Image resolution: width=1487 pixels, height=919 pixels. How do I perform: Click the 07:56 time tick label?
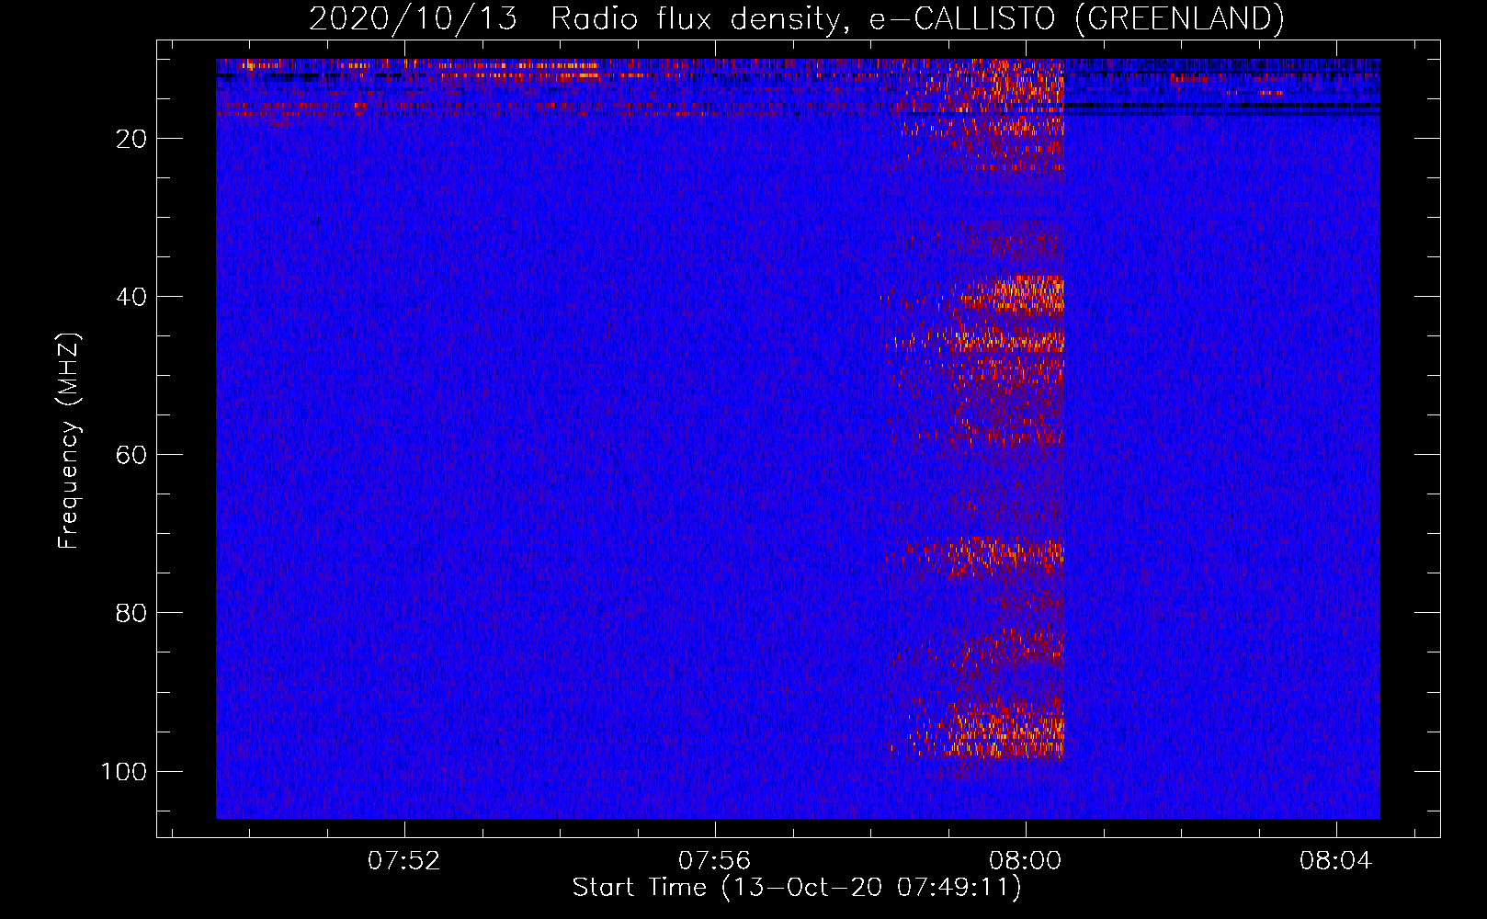[x=714, y=861]
